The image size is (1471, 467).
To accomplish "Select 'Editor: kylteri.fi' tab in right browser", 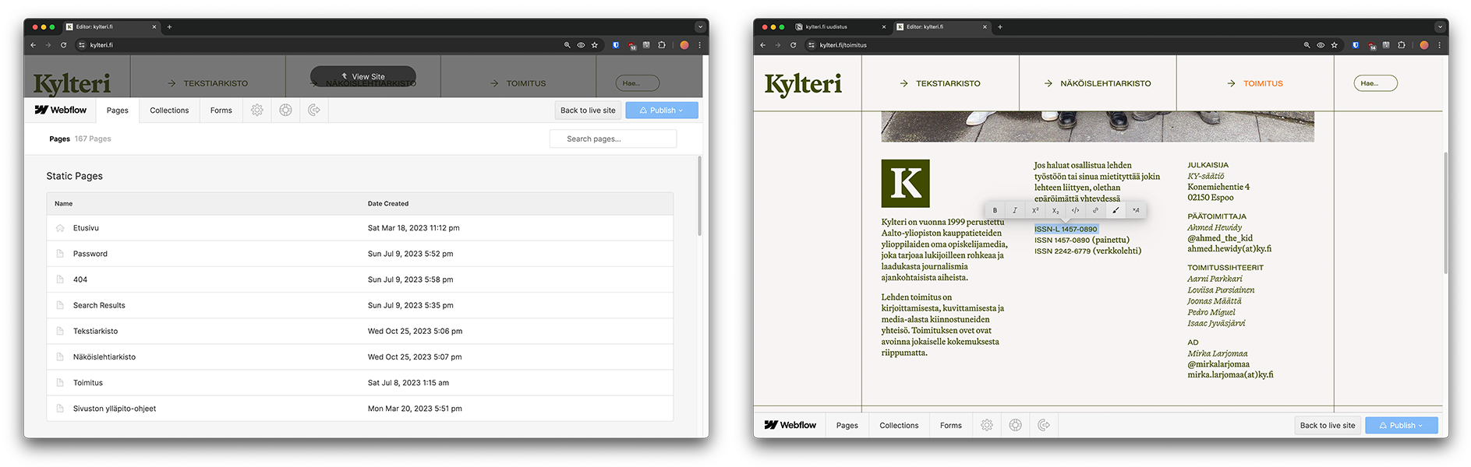I will 941,26.
